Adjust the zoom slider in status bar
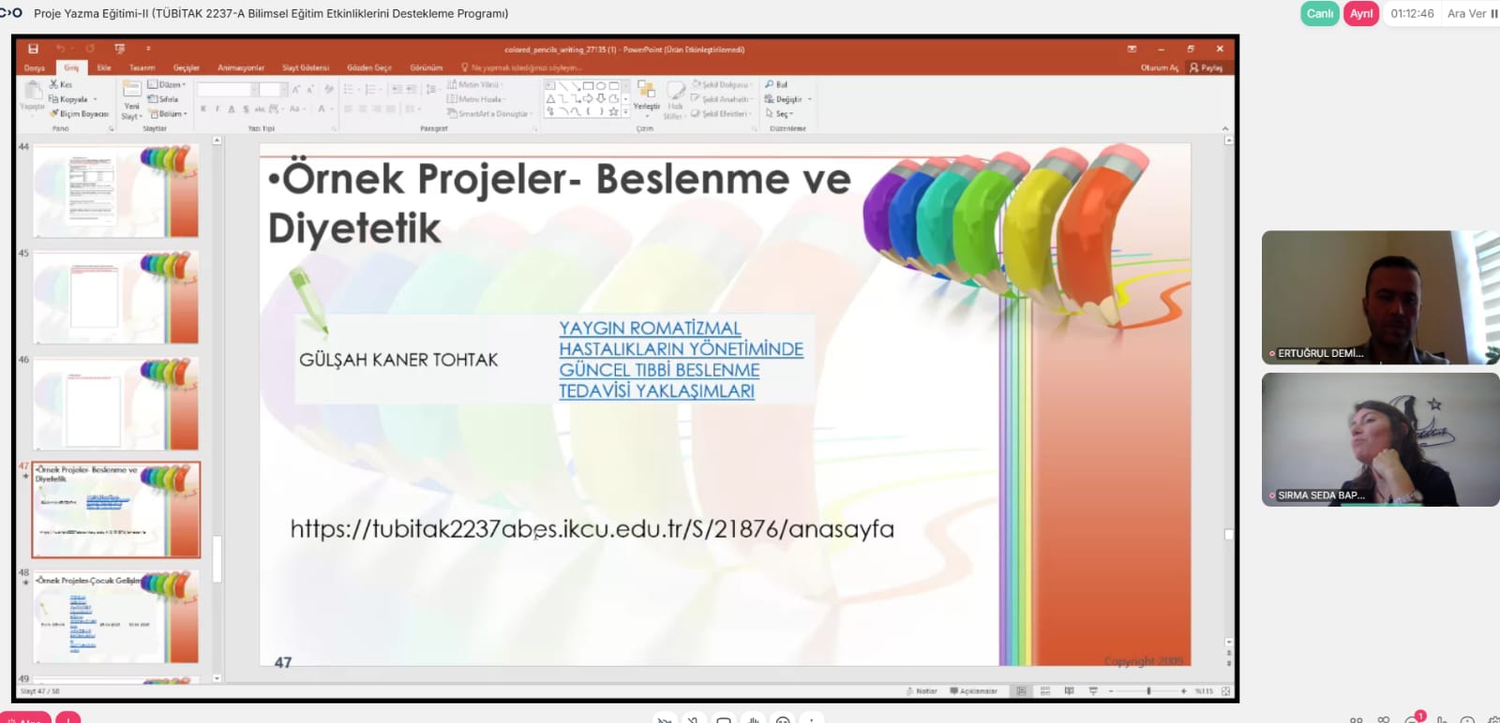This screenshot has width=1500, height=723. point(1148,691)
